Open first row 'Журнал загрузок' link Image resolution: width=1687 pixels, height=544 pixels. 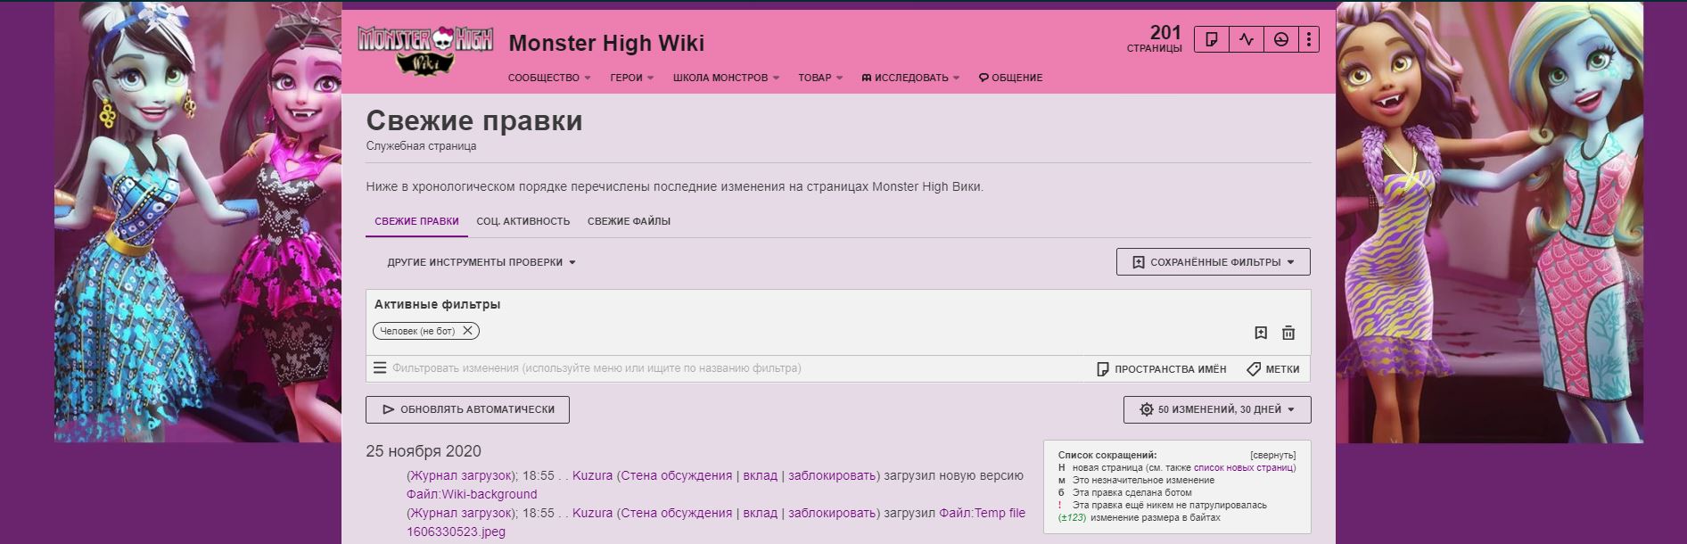click(x=461, y=475)
